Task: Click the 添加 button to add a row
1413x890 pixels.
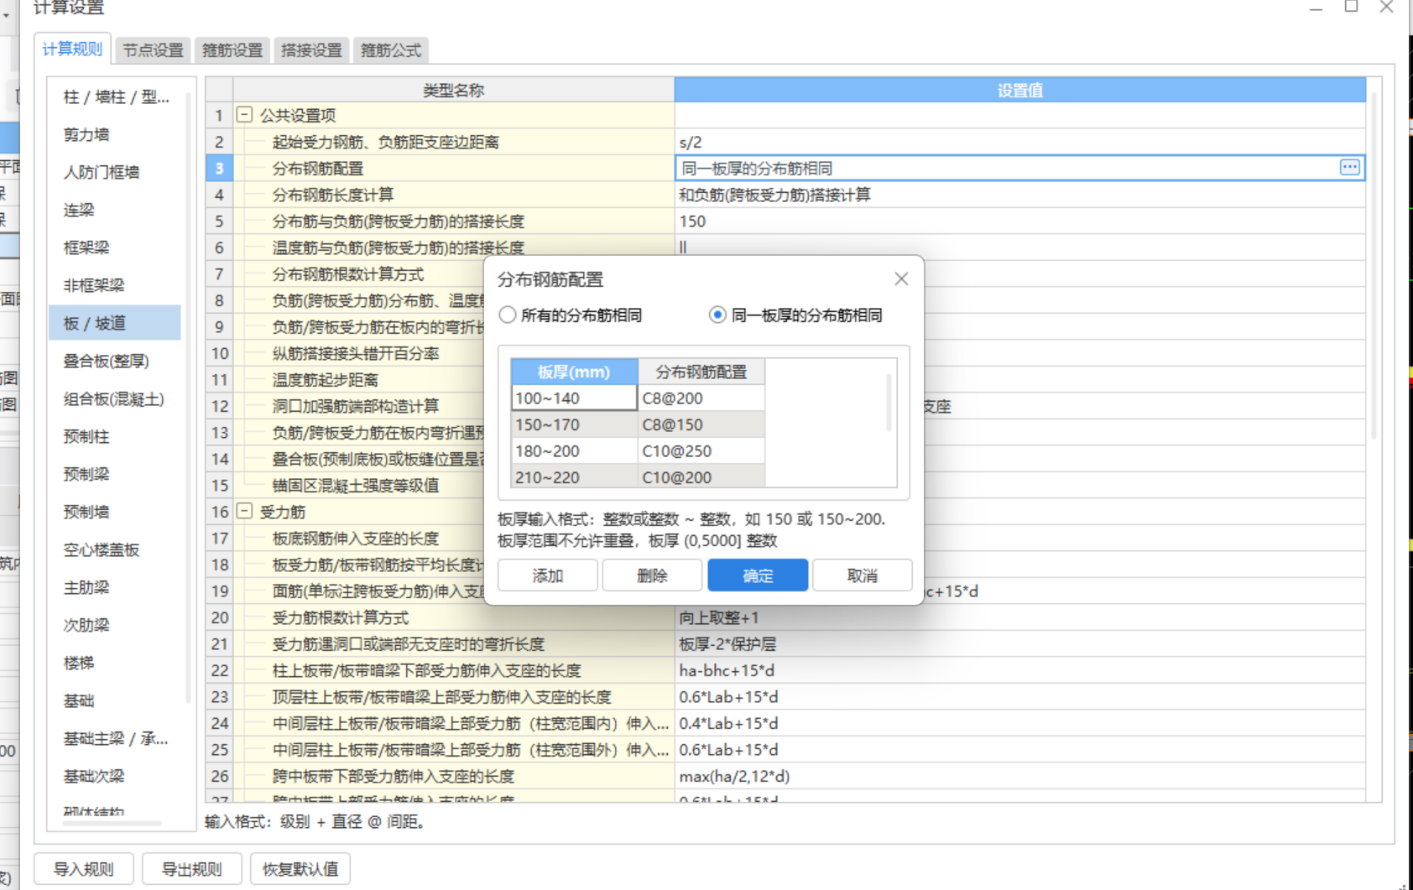Action: [x=547, y=575]
